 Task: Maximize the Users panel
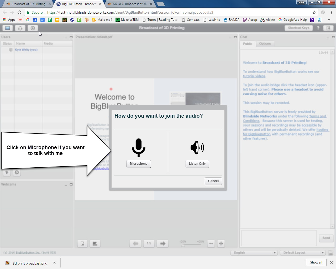[71, 37]
